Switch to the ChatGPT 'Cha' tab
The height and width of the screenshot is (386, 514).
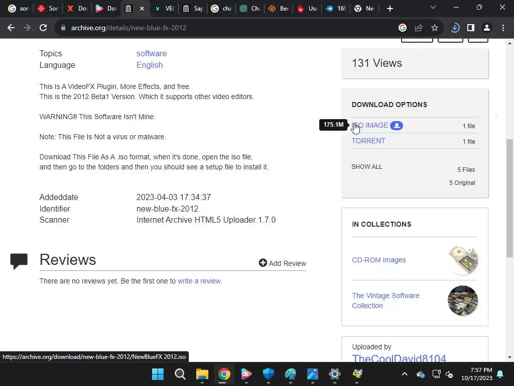pos(251,9)
